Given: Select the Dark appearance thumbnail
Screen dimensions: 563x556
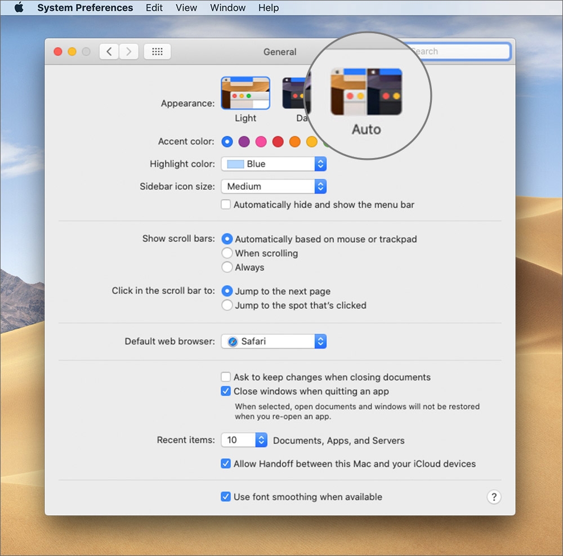Looking at the screenshot, I should (296, 93).
